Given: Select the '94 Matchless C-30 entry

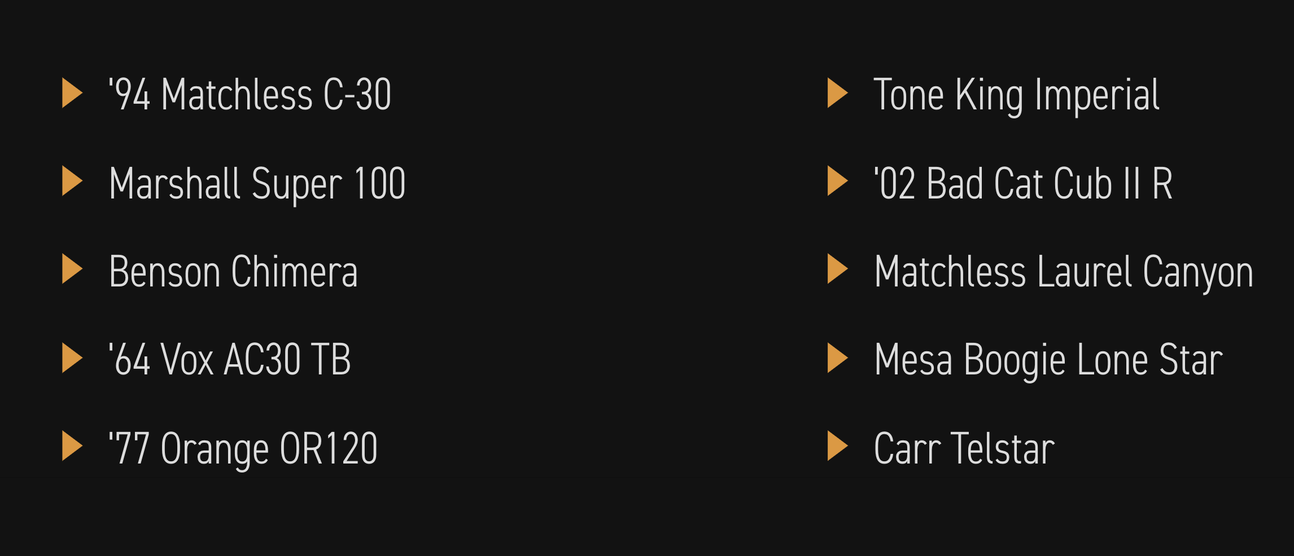Looking at the screenshot, I should (x=250, y=94).
